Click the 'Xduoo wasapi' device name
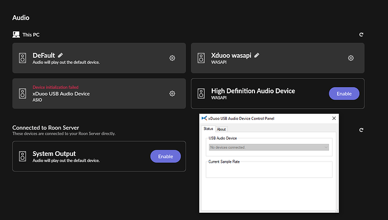388x220 pixels. pyautogui.click(x=231, y=55)
